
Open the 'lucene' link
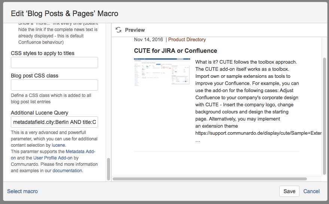(x=58, y=145)
